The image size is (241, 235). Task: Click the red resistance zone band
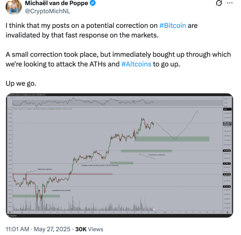[63, 174]
